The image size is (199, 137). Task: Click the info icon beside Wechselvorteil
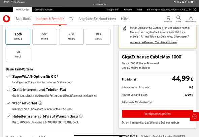[x=40, y=103]
